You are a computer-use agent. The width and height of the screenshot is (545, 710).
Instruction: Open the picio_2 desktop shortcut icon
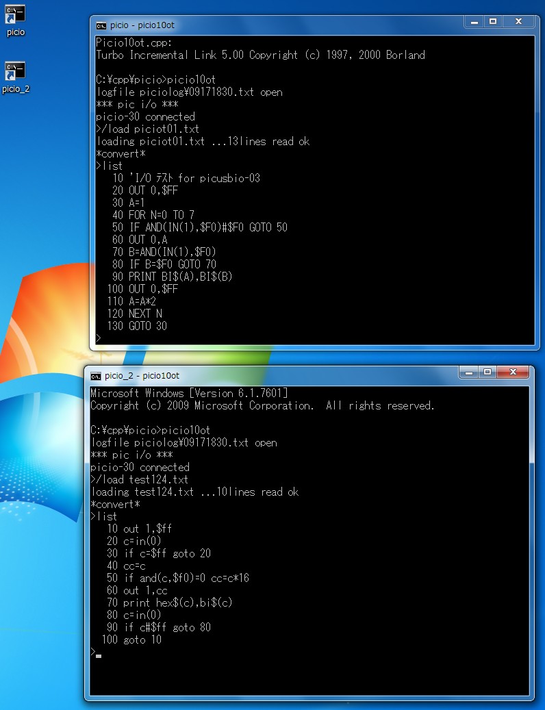[15, 77]
